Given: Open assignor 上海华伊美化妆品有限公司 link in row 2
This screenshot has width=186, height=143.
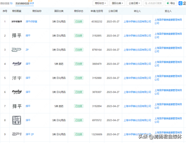Looking at the screenshot, I should [x=137, y=36].
